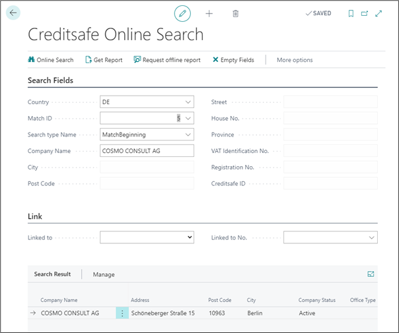
Task: Open the Linked to dropdown
Action: coord(190,237)
